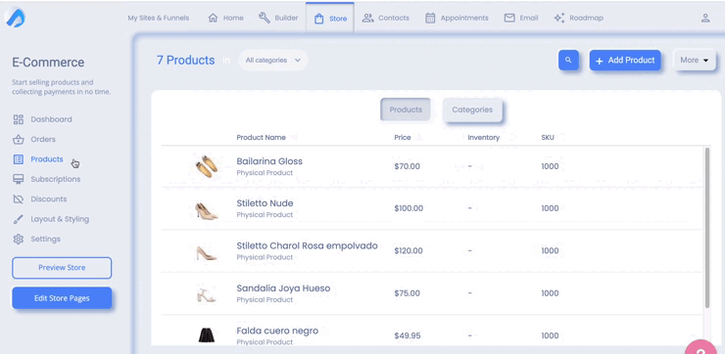This screenshot has width=725, height=354.
Task: Click the plus icon on Add Product
Action: [600, 61]
